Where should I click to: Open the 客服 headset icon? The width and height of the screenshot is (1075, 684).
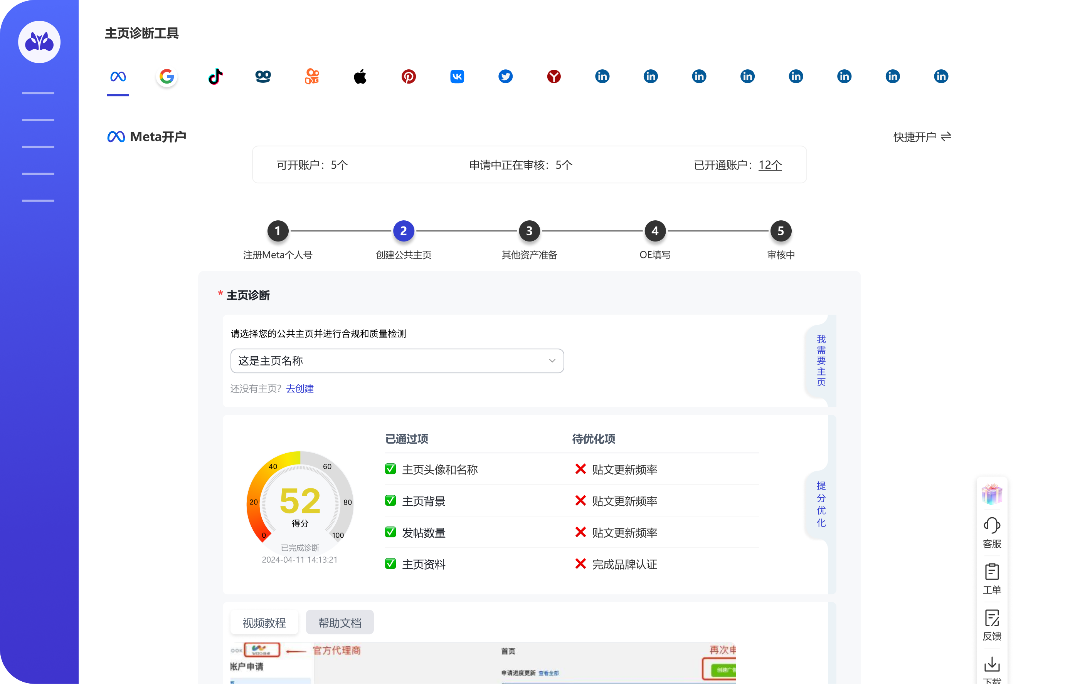tap(991, 526)
